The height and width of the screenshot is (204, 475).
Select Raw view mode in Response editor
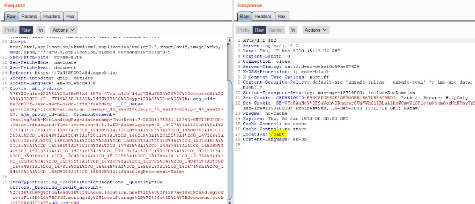(259, 30)
